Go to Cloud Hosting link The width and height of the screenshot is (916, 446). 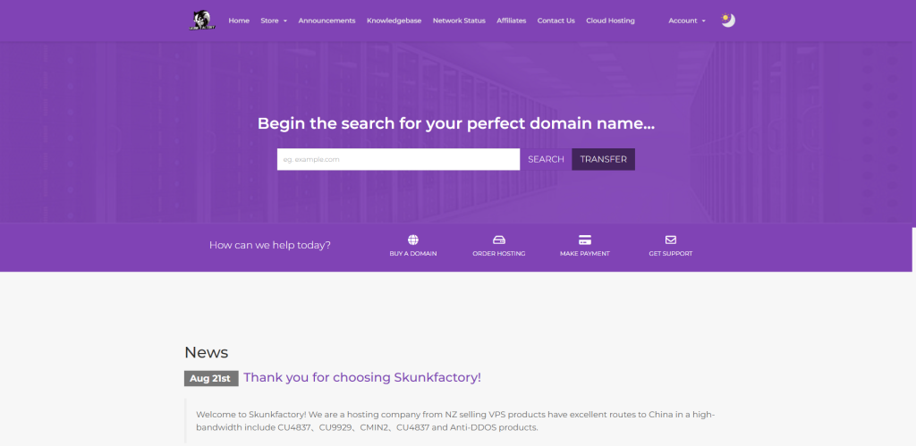[610, 21]
